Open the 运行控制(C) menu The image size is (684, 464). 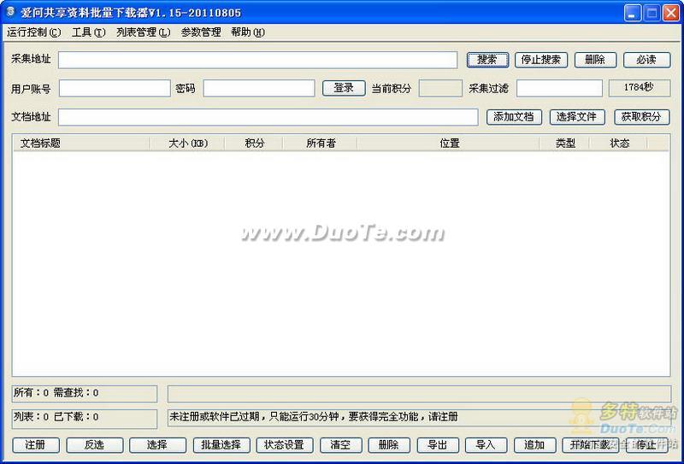[34, 32]
